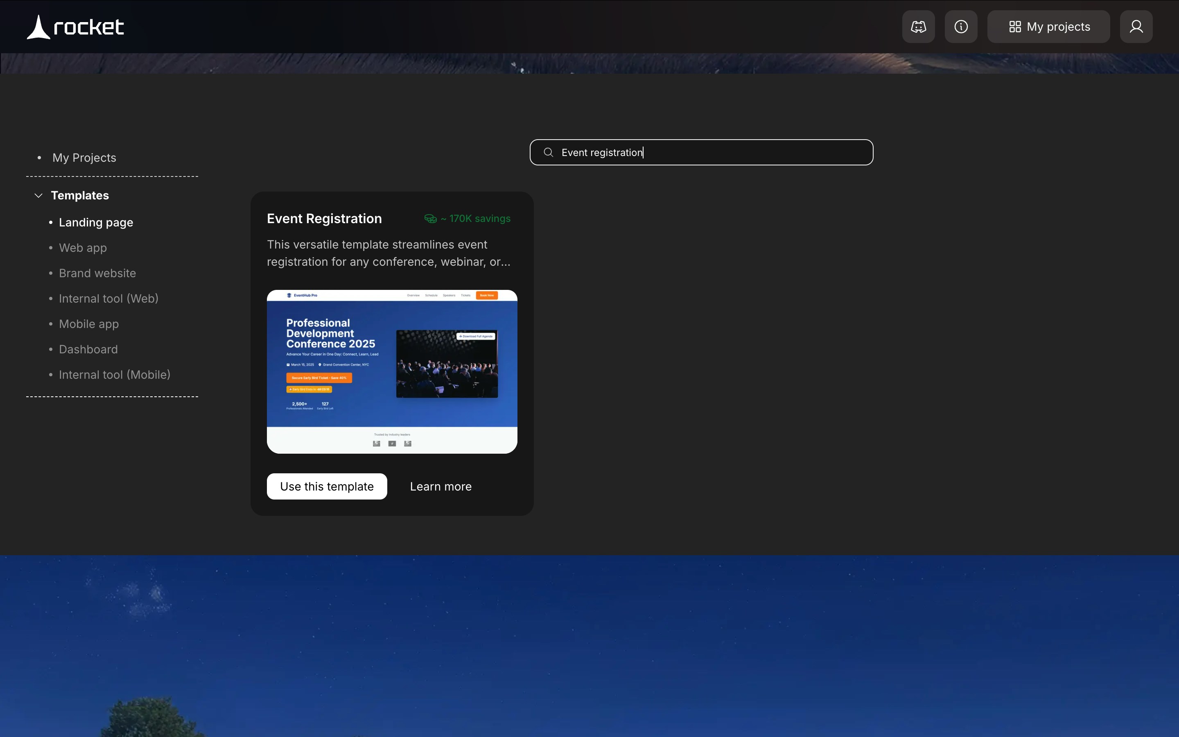The image size is (1179, 737).
Task: Select the Web app category
Action: tap(83, 248)
